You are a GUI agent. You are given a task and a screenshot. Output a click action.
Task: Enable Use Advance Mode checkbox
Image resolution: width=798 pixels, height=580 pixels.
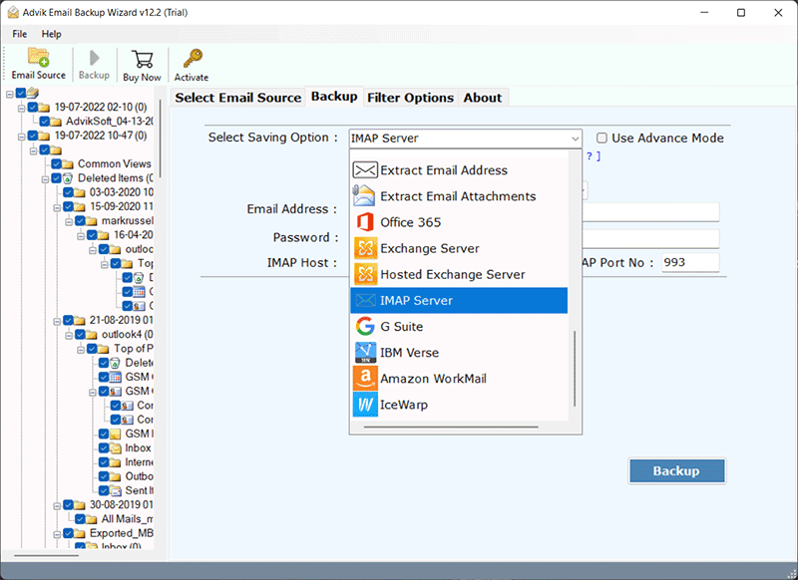[x=602, y=138]
